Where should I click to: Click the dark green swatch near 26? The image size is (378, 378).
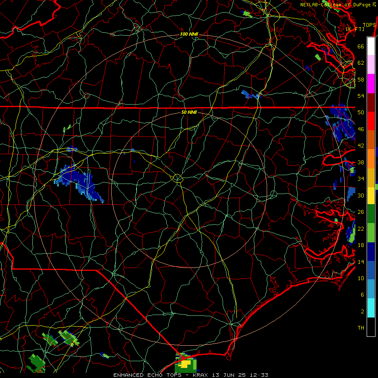371,214
